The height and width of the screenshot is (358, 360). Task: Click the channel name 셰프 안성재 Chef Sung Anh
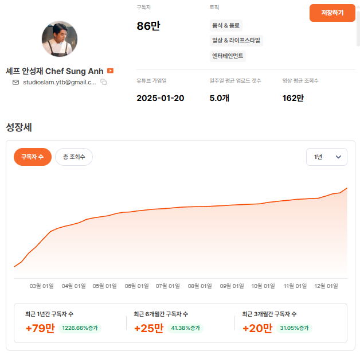[54, 71]
